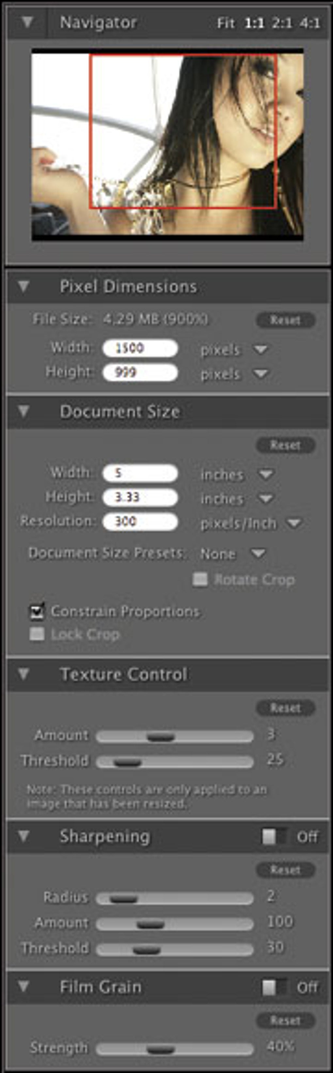Set Navigator zoom to 2:1

click(x=282, y=23)
